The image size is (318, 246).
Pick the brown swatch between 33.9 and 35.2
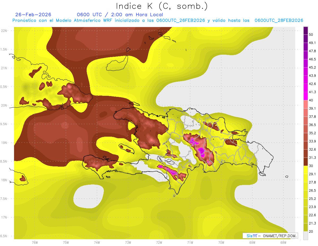tap(306, 137)
